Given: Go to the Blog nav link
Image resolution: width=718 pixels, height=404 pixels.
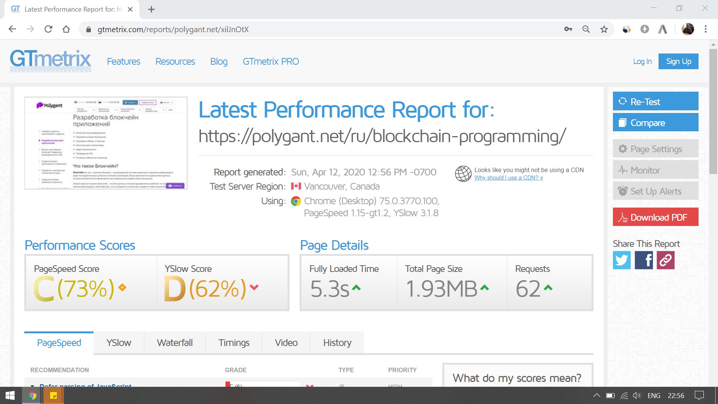Looking at the screenshot, I should [219, 61].
